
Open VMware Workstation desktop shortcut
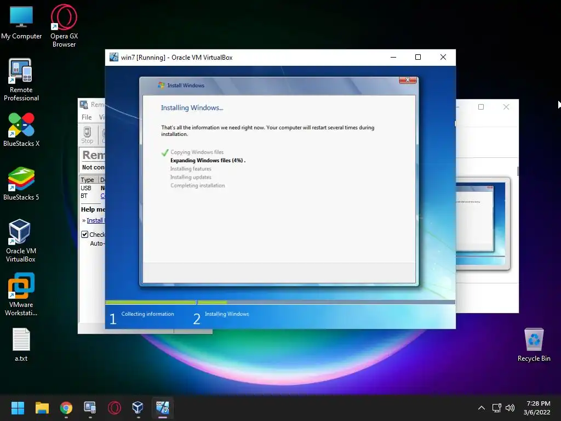tap(21, 294)
